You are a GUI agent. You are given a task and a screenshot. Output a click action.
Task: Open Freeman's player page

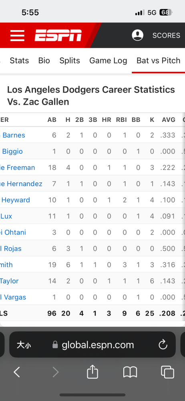point(18,168)
